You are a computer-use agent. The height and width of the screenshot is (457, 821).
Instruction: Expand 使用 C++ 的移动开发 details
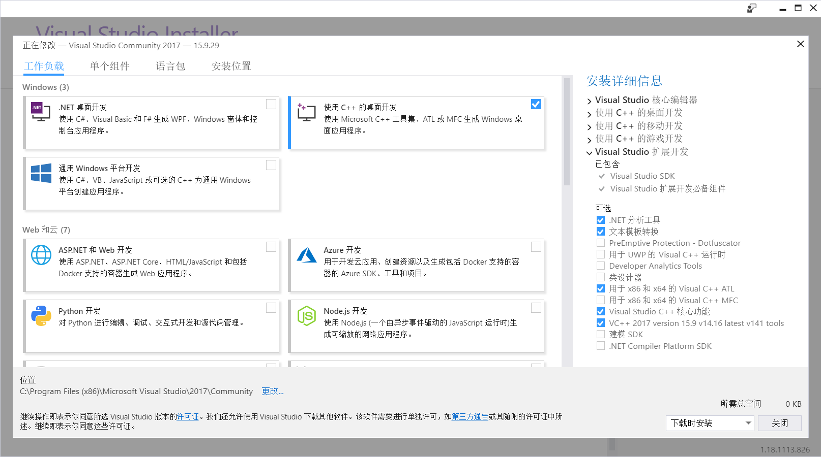(x=590, y=127)
